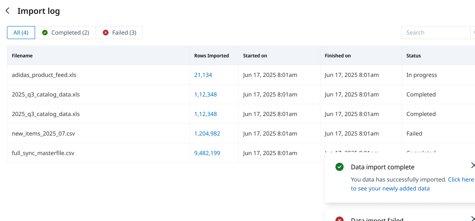The width and height of the screenshot is (475, 221).
Task: Click green checkmark icon in Data import complete toast
Action: pyautogui.click(x=340, y=167)
